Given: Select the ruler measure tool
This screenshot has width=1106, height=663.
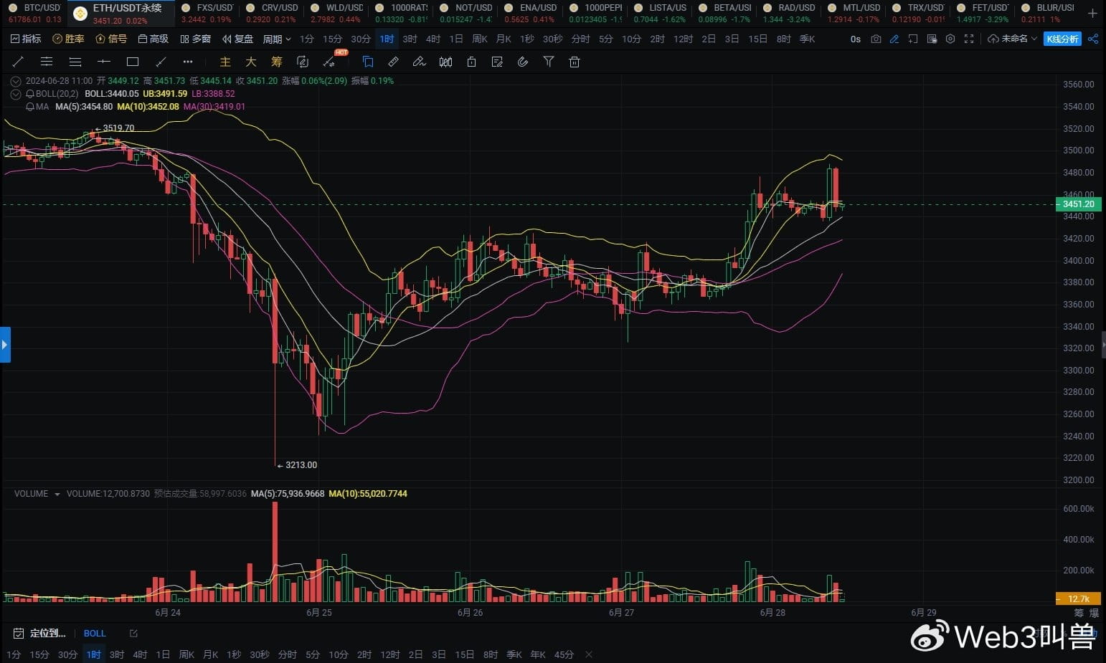Looking at the screenshot, I should 393,62.
